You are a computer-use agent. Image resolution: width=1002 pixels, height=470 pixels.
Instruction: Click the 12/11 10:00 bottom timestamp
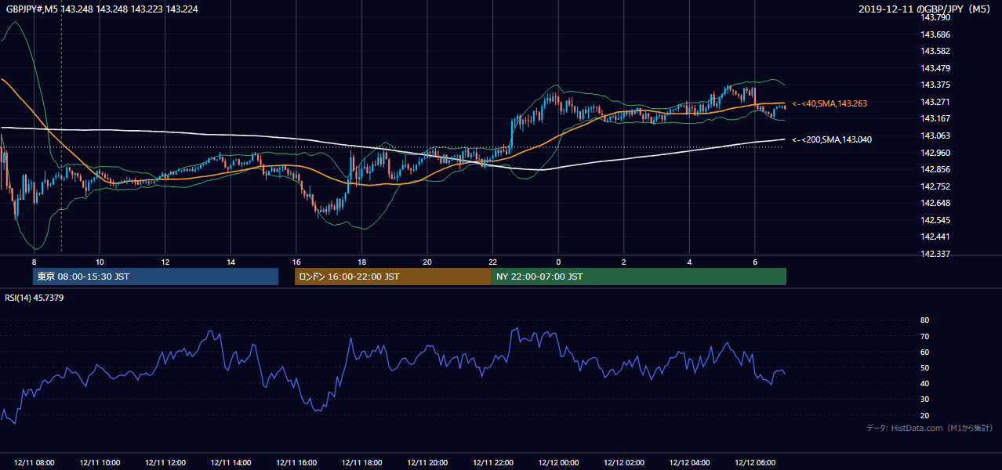point(100,463)
